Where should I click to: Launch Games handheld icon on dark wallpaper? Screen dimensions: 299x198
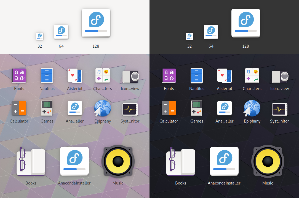(197, 108)
